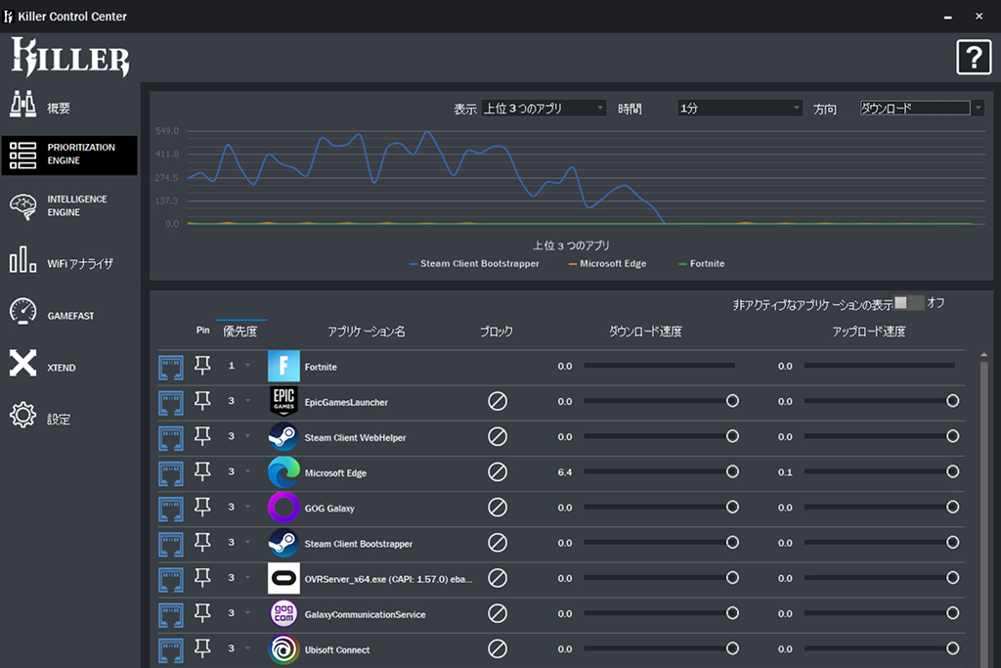
Task: Open the help question mark icon
Action: (974, 59)
